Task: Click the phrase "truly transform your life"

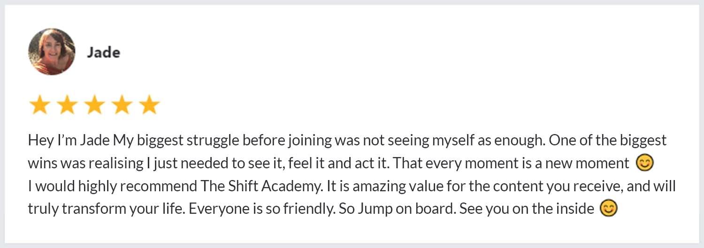Action: pyautogui.click(x=106, y=209)
